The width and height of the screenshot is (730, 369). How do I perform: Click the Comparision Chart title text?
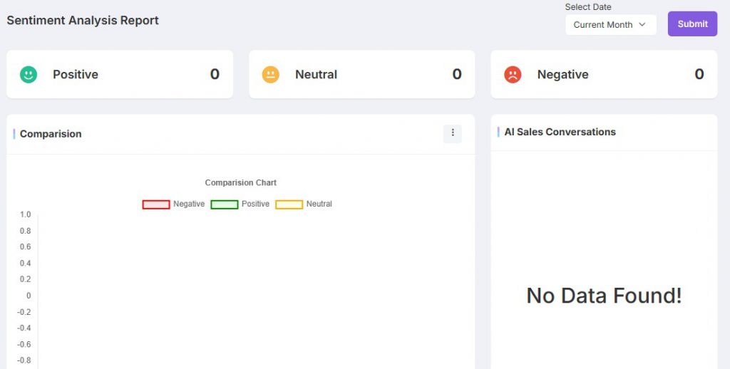pos(240,183)
